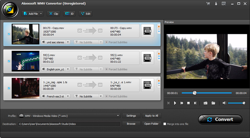Screen dimensions: 250x138
Task: Play the preview video
Action: 175,103
